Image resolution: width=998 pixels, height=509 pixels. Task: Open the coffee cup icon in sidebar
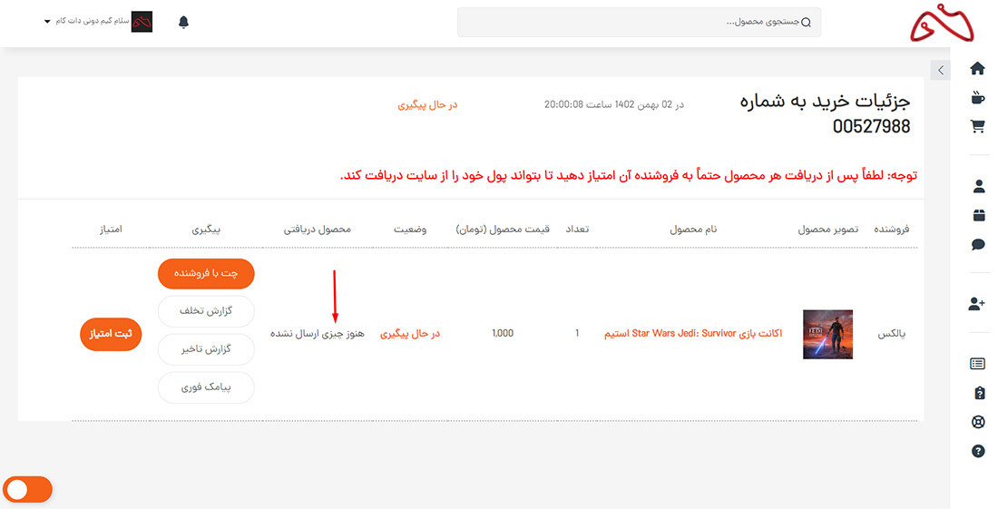click(x=978, y=97)
